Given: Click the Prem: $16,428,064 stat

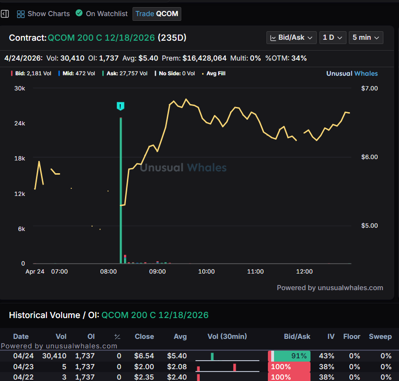Looking at the screenshot, I should point(194,58).
